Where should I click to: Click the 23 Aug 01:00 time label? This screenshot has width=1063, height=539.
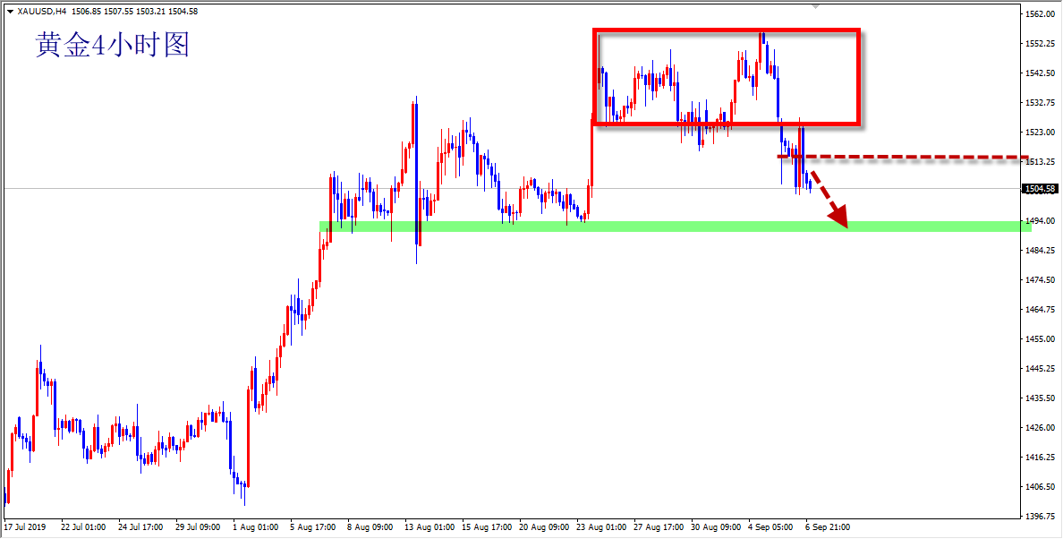(600, 526)
